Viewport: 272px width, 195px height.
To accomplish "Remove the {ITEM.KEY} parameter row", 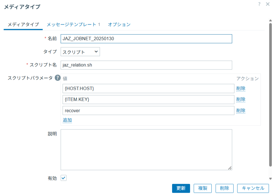I will 241,99.
